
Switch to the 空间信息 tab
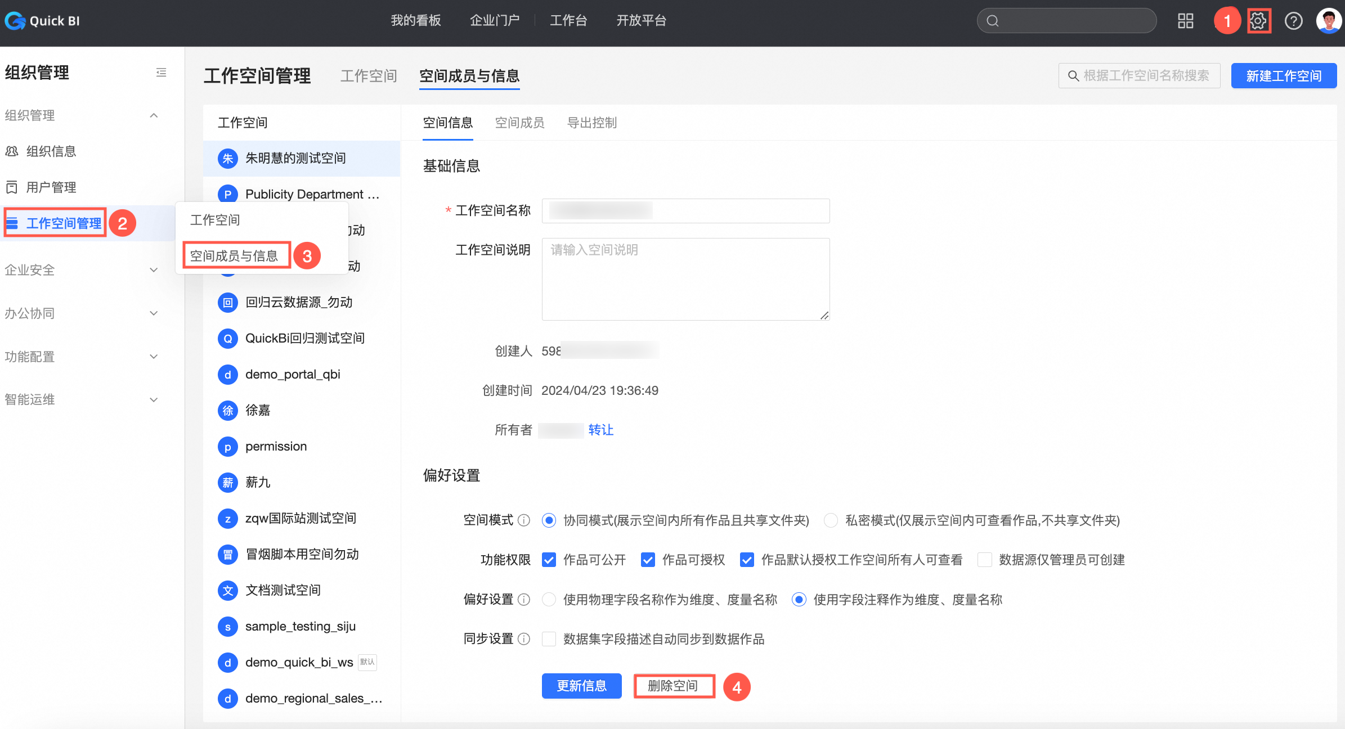448,123
